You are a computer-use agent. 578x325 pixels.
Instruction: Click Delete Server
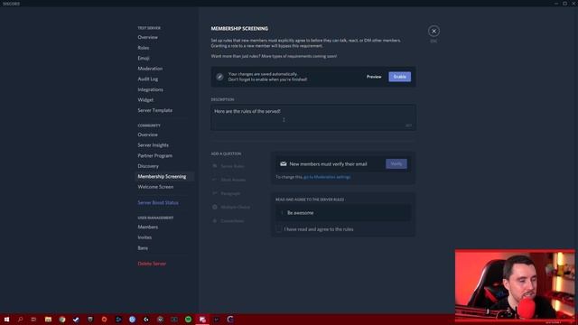click(x=152, y=264)
